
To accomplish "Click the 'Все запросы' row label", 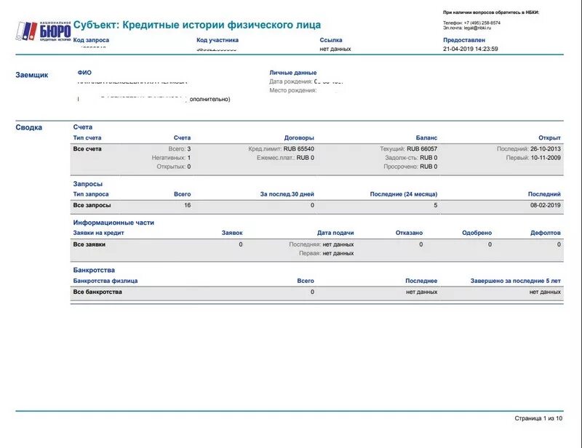I will tap(92, 205).
